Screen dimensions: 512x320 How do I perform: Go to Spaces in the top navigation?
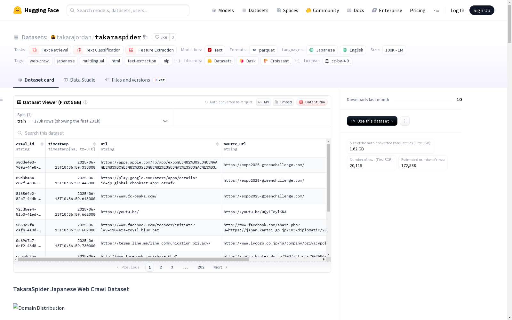(x=287, y=10)
